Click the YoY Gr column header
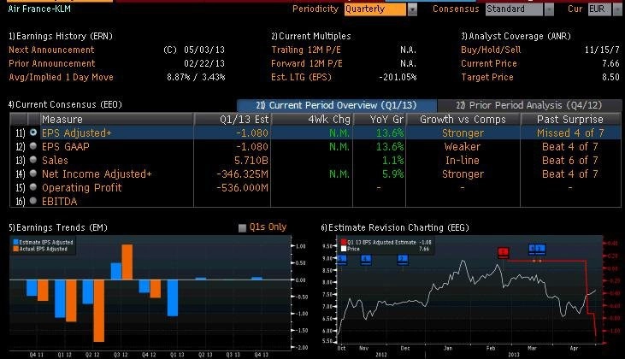 [x=379, y=119]
